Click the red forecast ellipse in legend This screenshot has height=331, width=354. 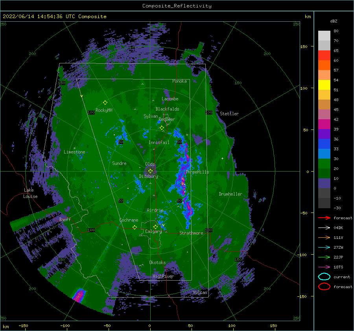point(324,287)
